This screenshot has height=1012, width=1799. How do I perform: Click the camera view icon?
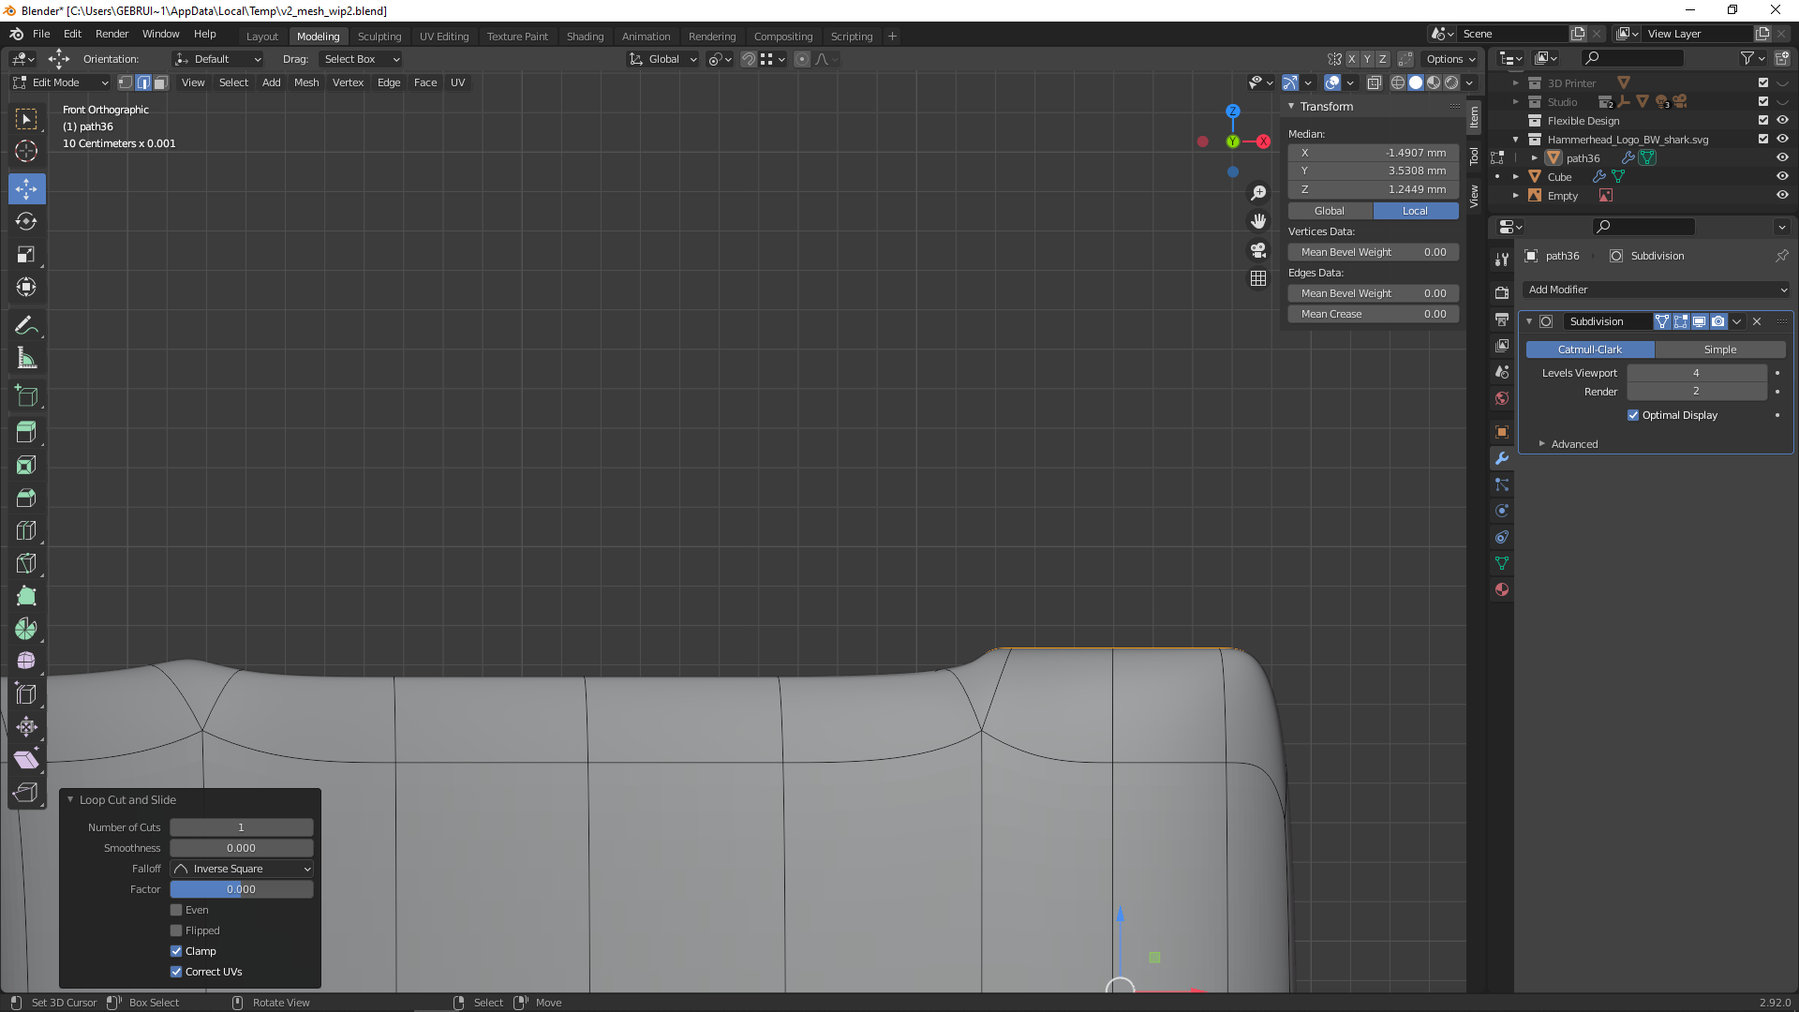1258,250
